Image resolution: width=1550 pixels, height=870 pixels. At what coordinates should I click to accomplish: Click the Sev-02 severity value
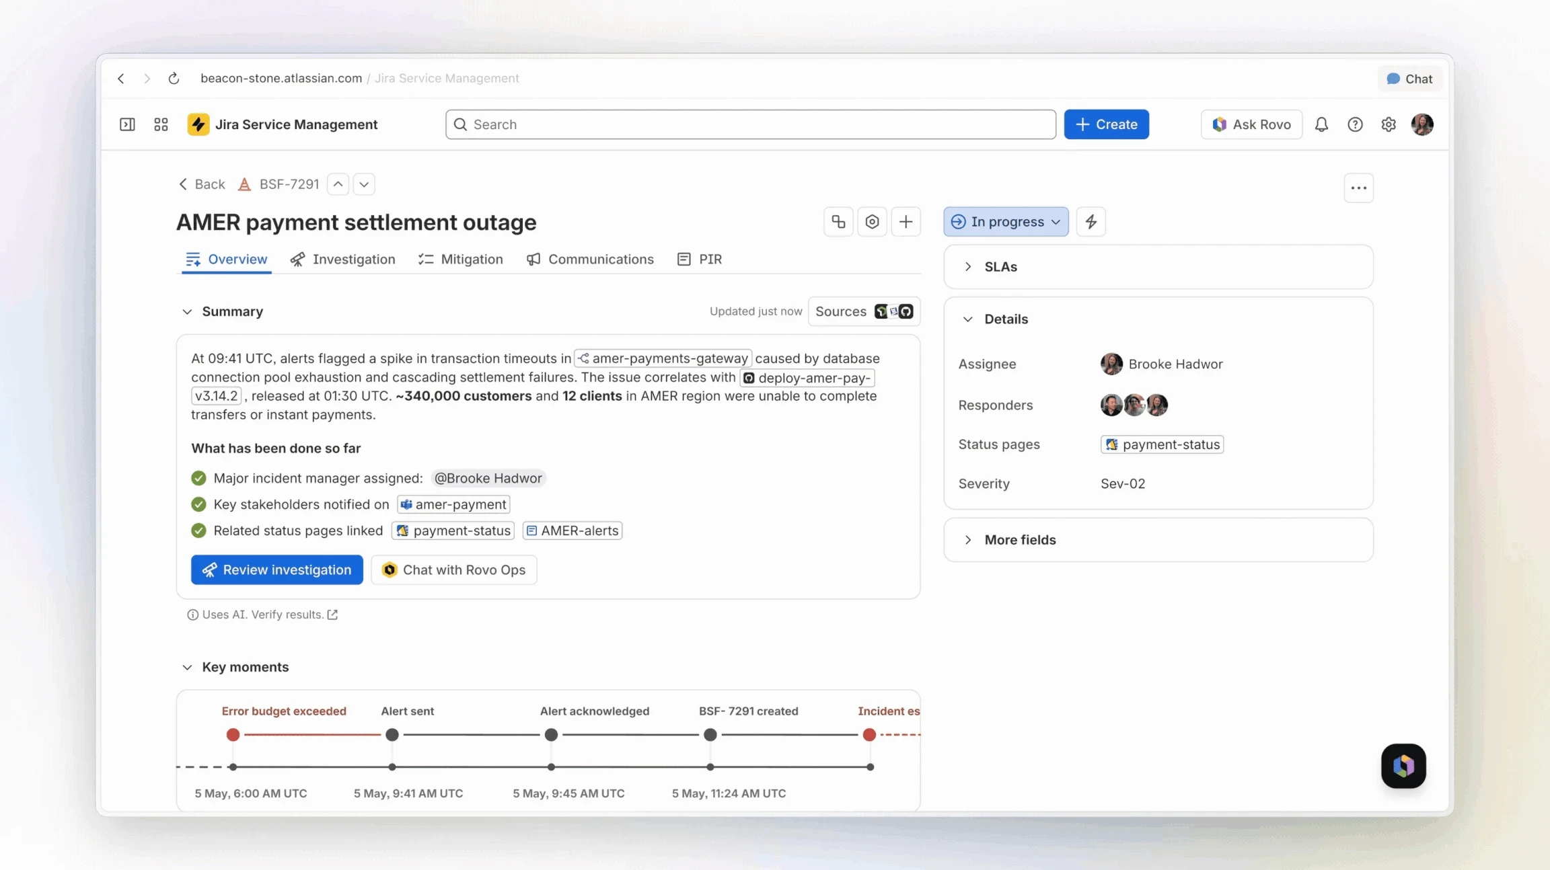pyautogui.click(x=1123, y=484)
